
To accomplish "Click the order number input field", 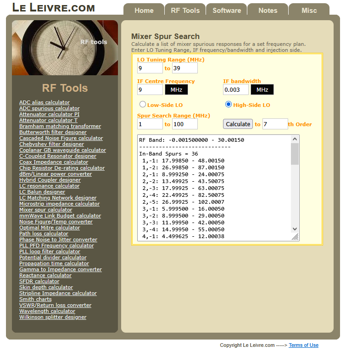I will point(274,124).
